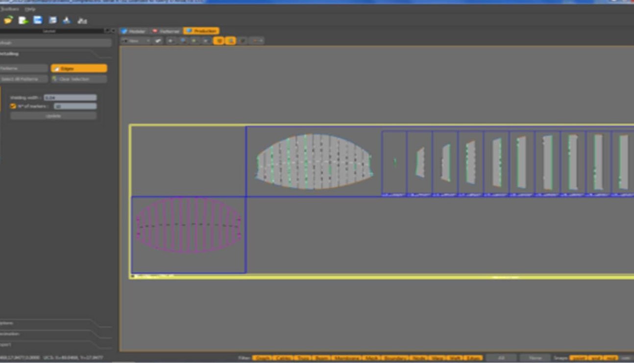
Task: Select the magenta pattern in the layout
Action: [x=189, y=225]
